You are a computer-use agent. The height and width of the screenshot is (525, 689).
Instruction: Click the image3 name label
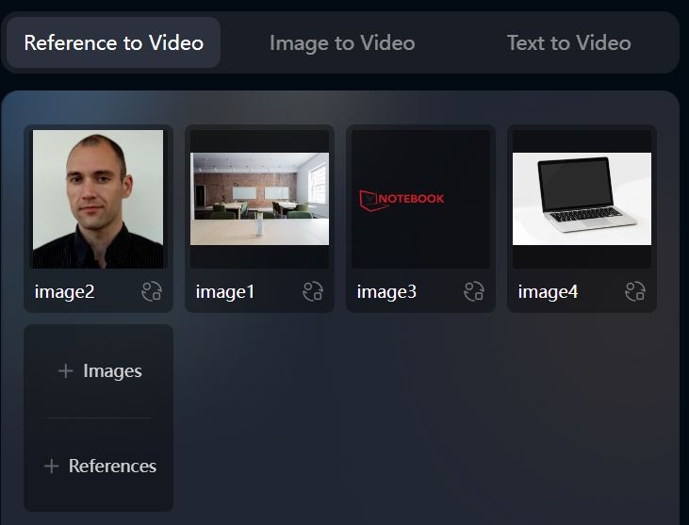pyautogui.click(x=386, y=292)
